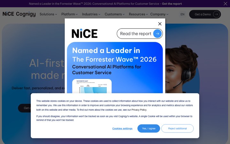This screenshot has width=230, height=144.
Task: Click the Forrester Wave chart thumbnail
Action: click(x=92, y=86)
